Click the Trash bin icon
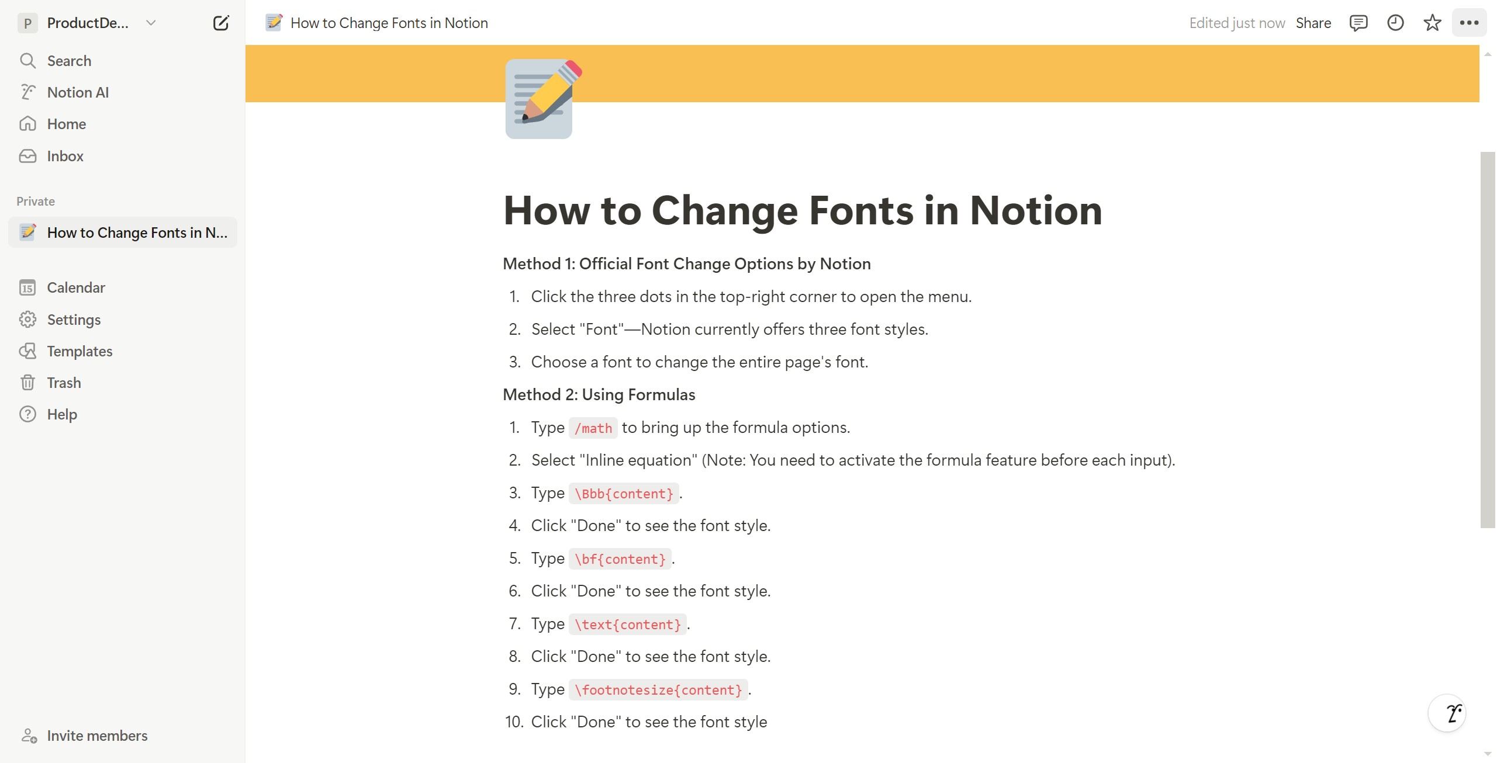Viewport: 1497px width, 763px height. 27,383
